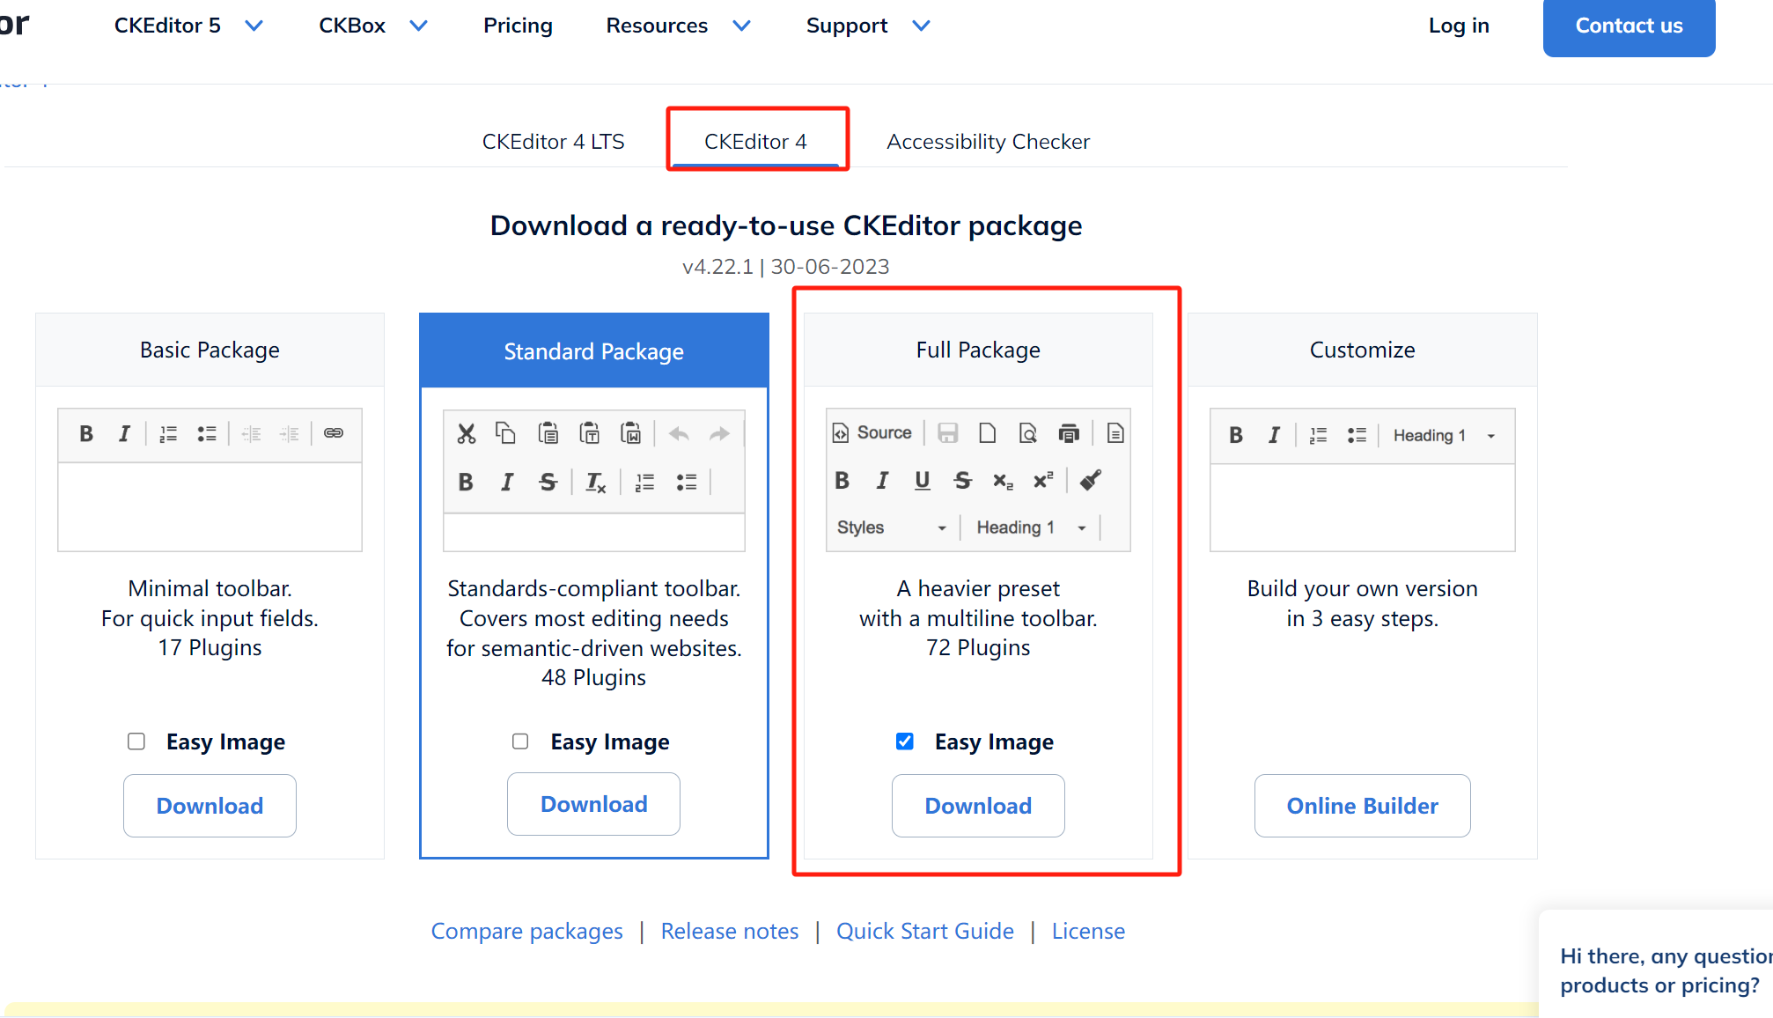Open the Compare packages link
Screen dimensions: 1773x1018
coord(526,931)
